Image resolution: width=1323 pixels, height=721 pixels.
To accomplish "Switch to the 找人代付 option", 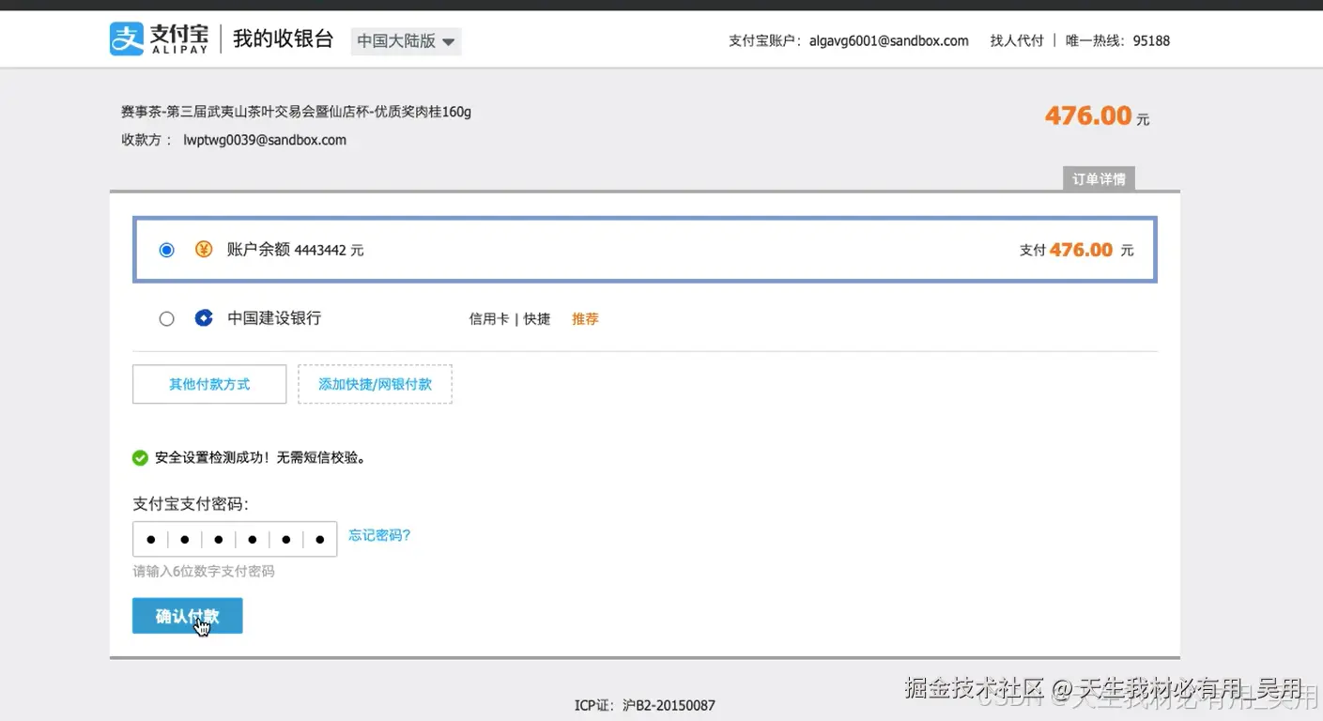I will (x=1016, y=40).
